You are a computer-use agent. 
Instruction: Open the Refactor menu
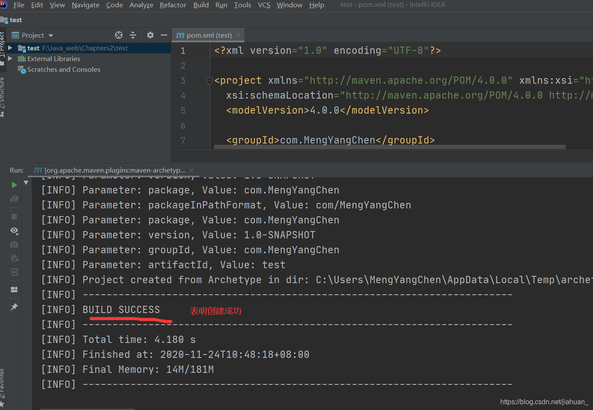click(173, 5)
